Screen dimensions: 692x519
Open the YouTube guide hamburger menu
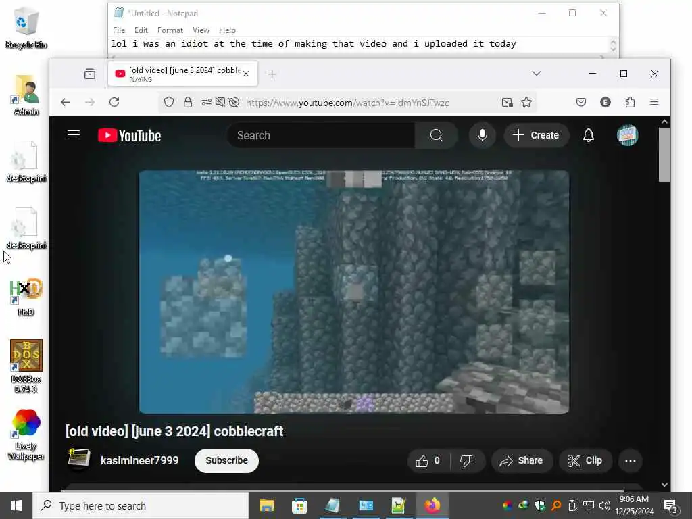click(74, 135)
